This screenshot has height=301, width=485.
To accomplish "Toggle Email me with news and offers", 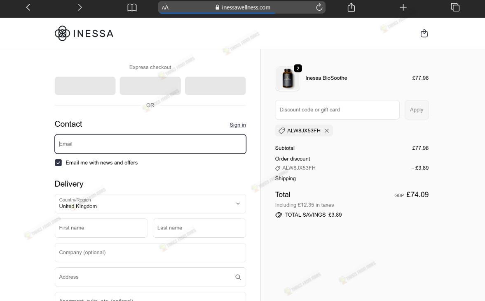I will click(x=58, y=163).
